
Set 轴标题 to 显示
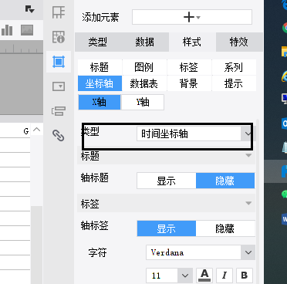[x=167, y=181]
